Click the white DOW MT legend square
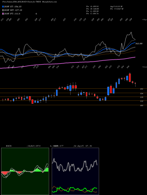The image size is (147, 195). pos(3,10)
